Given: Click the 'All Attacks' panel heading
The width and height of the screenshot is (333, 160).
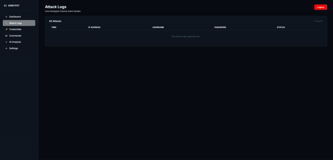Looking at the screenshot, I should click(x=55, y=21).
